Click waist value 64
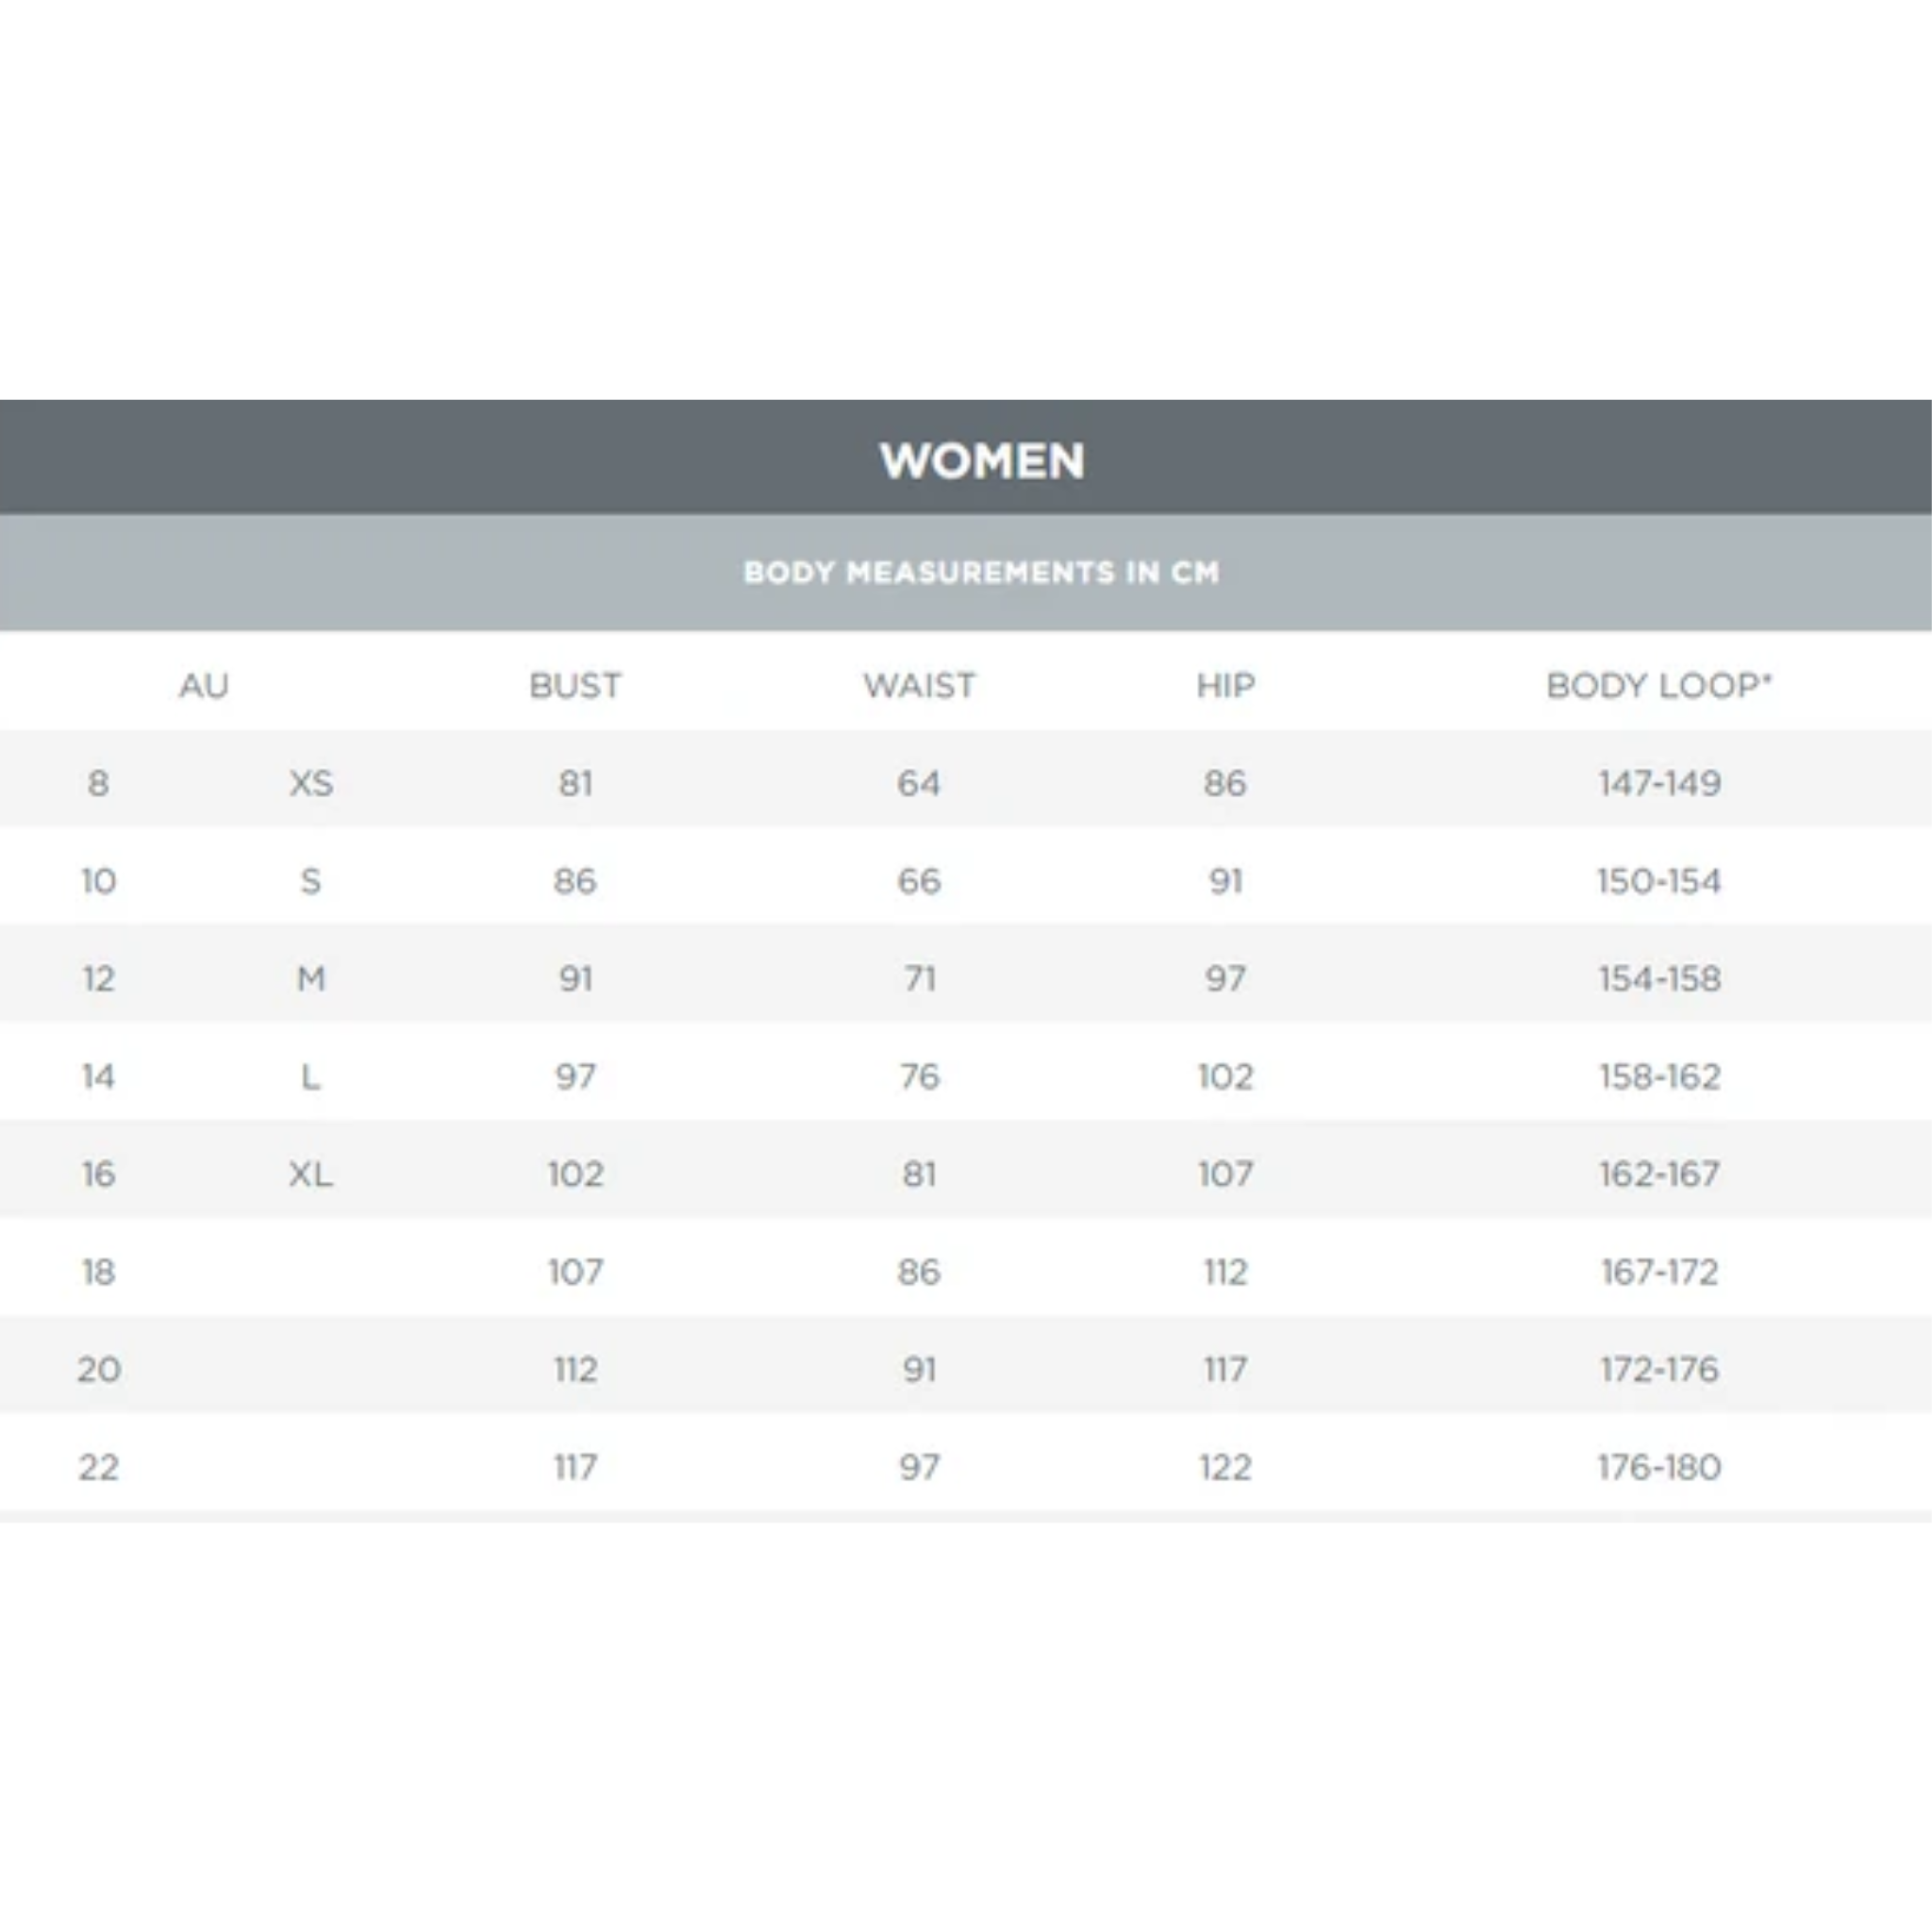Image resolution: width=1932 pixels, height=1932 pixels. point(919,783)
